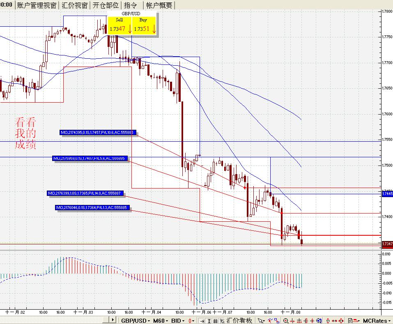Click the 1.7445 blue price axis marker
The image size is (393, 324).
pyautogui.click(x=387, y=194)
